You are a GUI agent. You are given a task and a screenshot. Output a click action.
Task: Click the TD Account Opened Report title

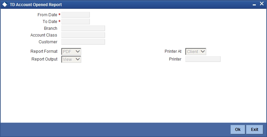coord(36,5)
